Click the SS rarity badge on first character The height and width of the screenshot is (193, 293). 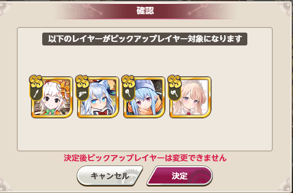point(36,81)
